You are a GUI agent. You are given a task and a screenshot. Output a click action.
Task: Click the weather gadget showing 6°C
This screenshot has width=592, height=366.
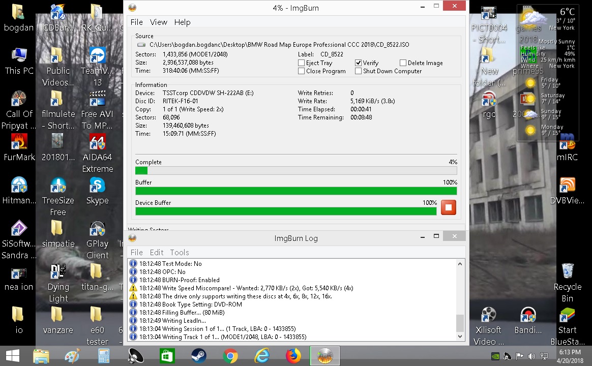coord(547,73)
